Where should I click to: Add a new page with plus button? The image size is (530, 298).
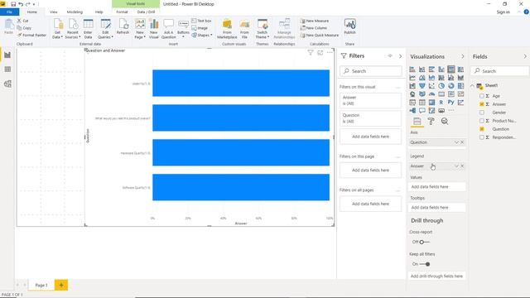(61, 285)
